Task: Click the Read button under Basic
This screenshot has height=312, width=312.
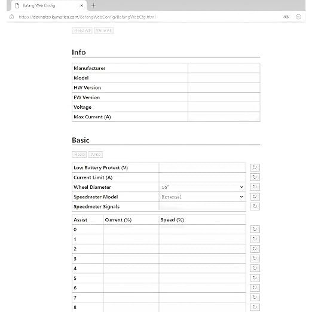Action: 79,154
